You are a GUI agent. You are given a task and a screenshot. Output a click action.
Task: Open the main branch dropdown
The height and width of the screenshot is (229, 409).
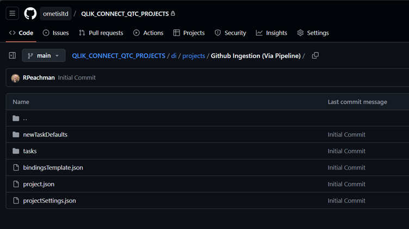point(44,55)
